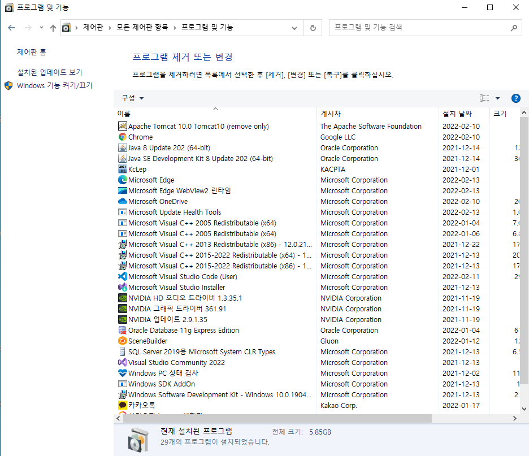Screen dimensions: 529x456
Task: Click the 2021-12-22 install date cell
Action: [x=461, y=244]
